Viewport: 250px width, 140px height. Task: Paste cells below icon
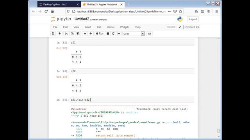coord(78,34)
